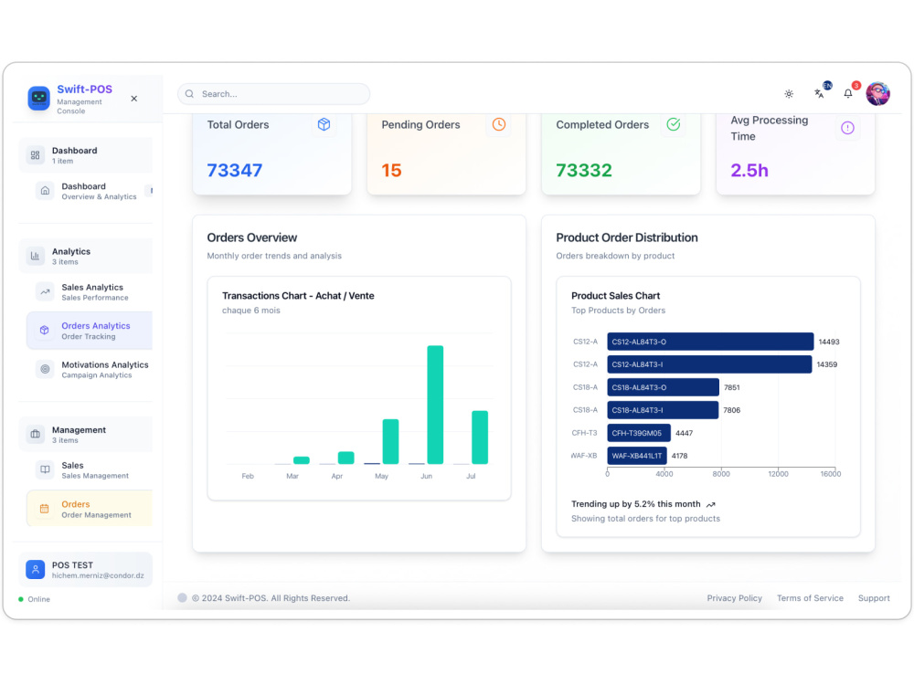Click the Completed Orders checkmark icon
This screenshot has width=914, height=685.
coord(674,124)
